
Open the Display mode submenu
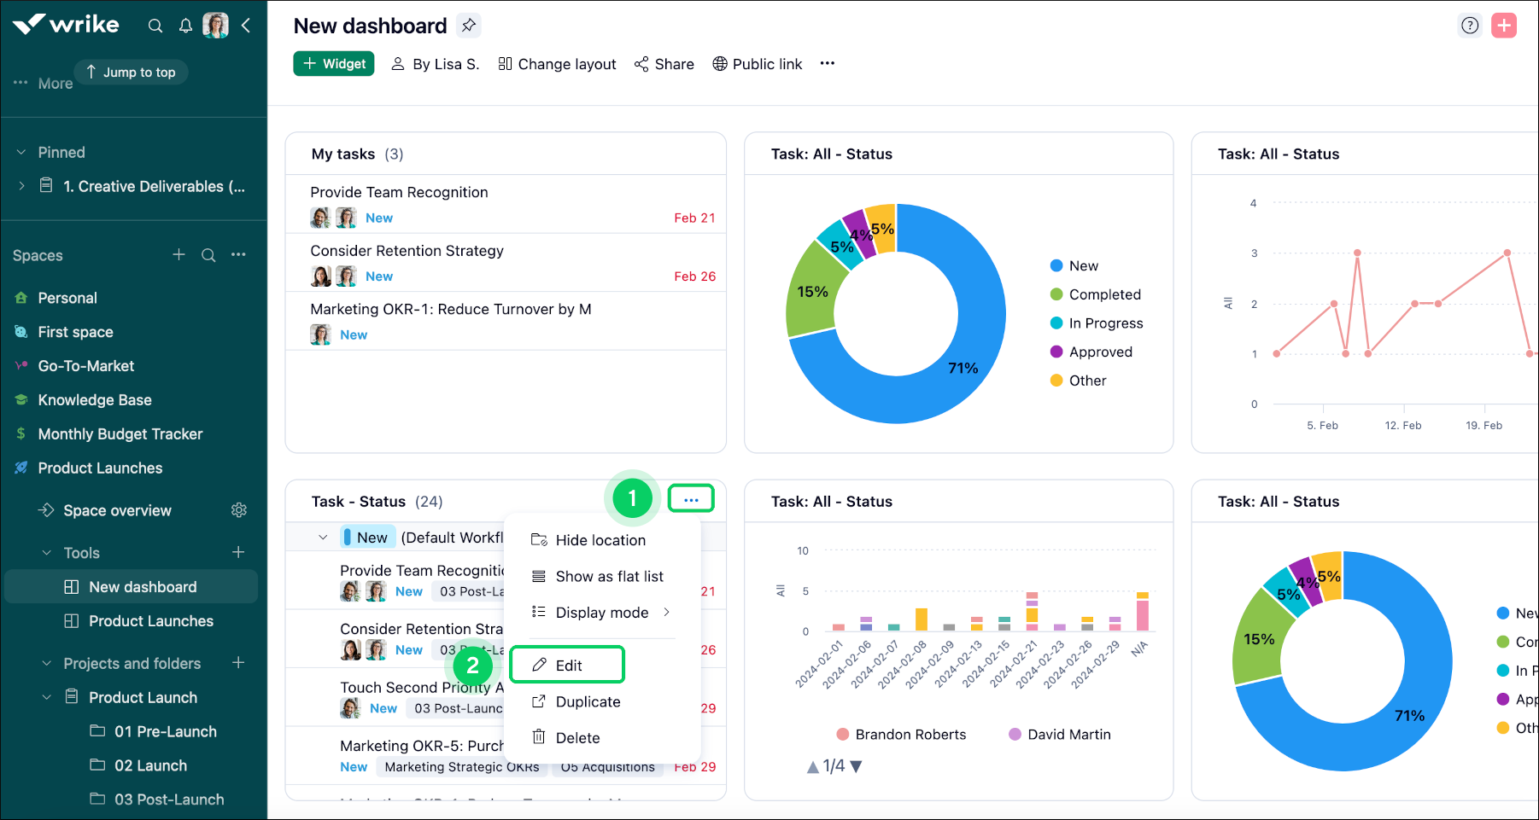pos(601,613)
